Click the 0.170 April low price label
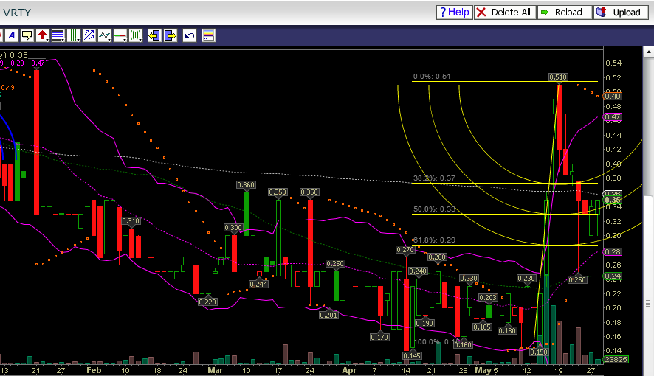Viewport: 654px width, 376px height. coord(379,337)
